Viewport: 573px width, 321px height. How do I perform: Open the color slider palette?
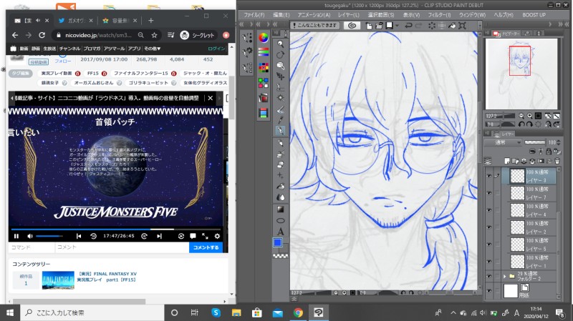263,52
